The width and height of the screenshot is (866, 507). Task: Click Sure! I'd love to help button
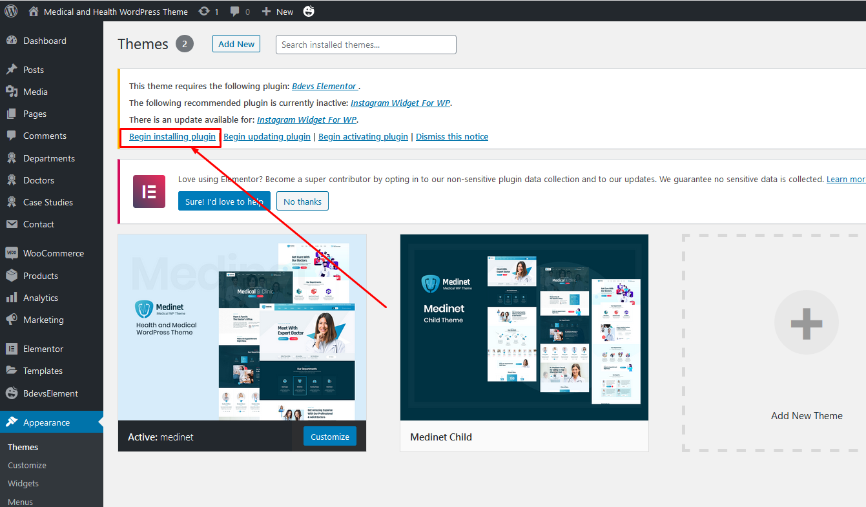(224, 202)
